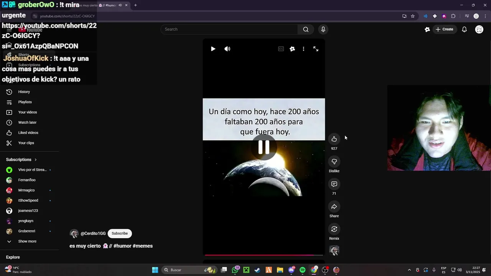The image size is (491, 276).
Task: Open the Chrome three-dot menu
Action: [x=485, y=16]
